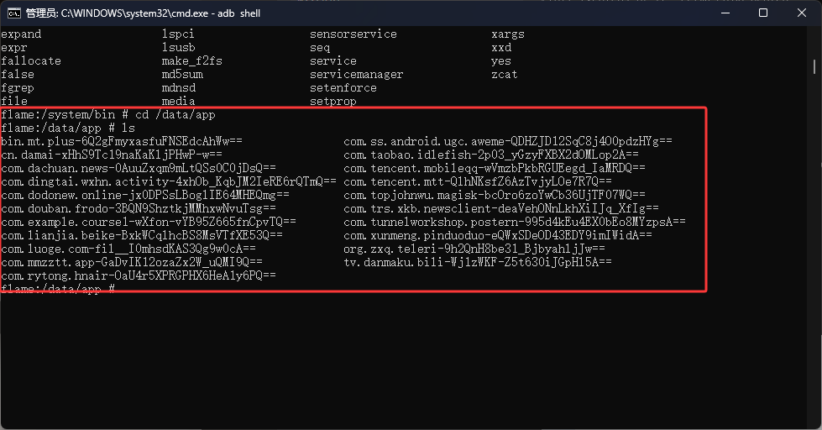Click the 'cd /data/app' command line
Image resolution: width=822 pixels, height=430 pixels.
tap(108, 114)
